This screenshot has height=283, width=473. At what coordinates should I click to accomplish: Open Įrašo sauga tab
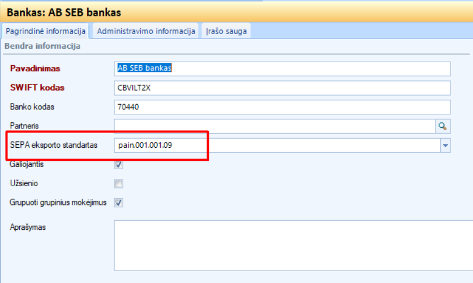(226, 31)
